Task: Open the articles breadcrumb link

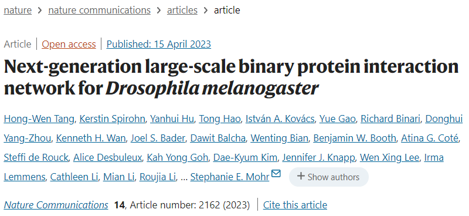Action: tap(182, 10)
